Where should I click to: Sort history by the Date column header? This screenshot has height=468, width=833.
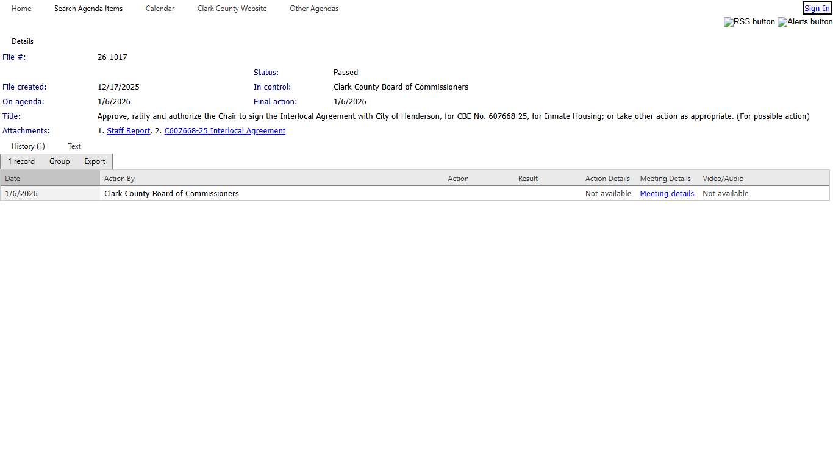pos(13,179)
